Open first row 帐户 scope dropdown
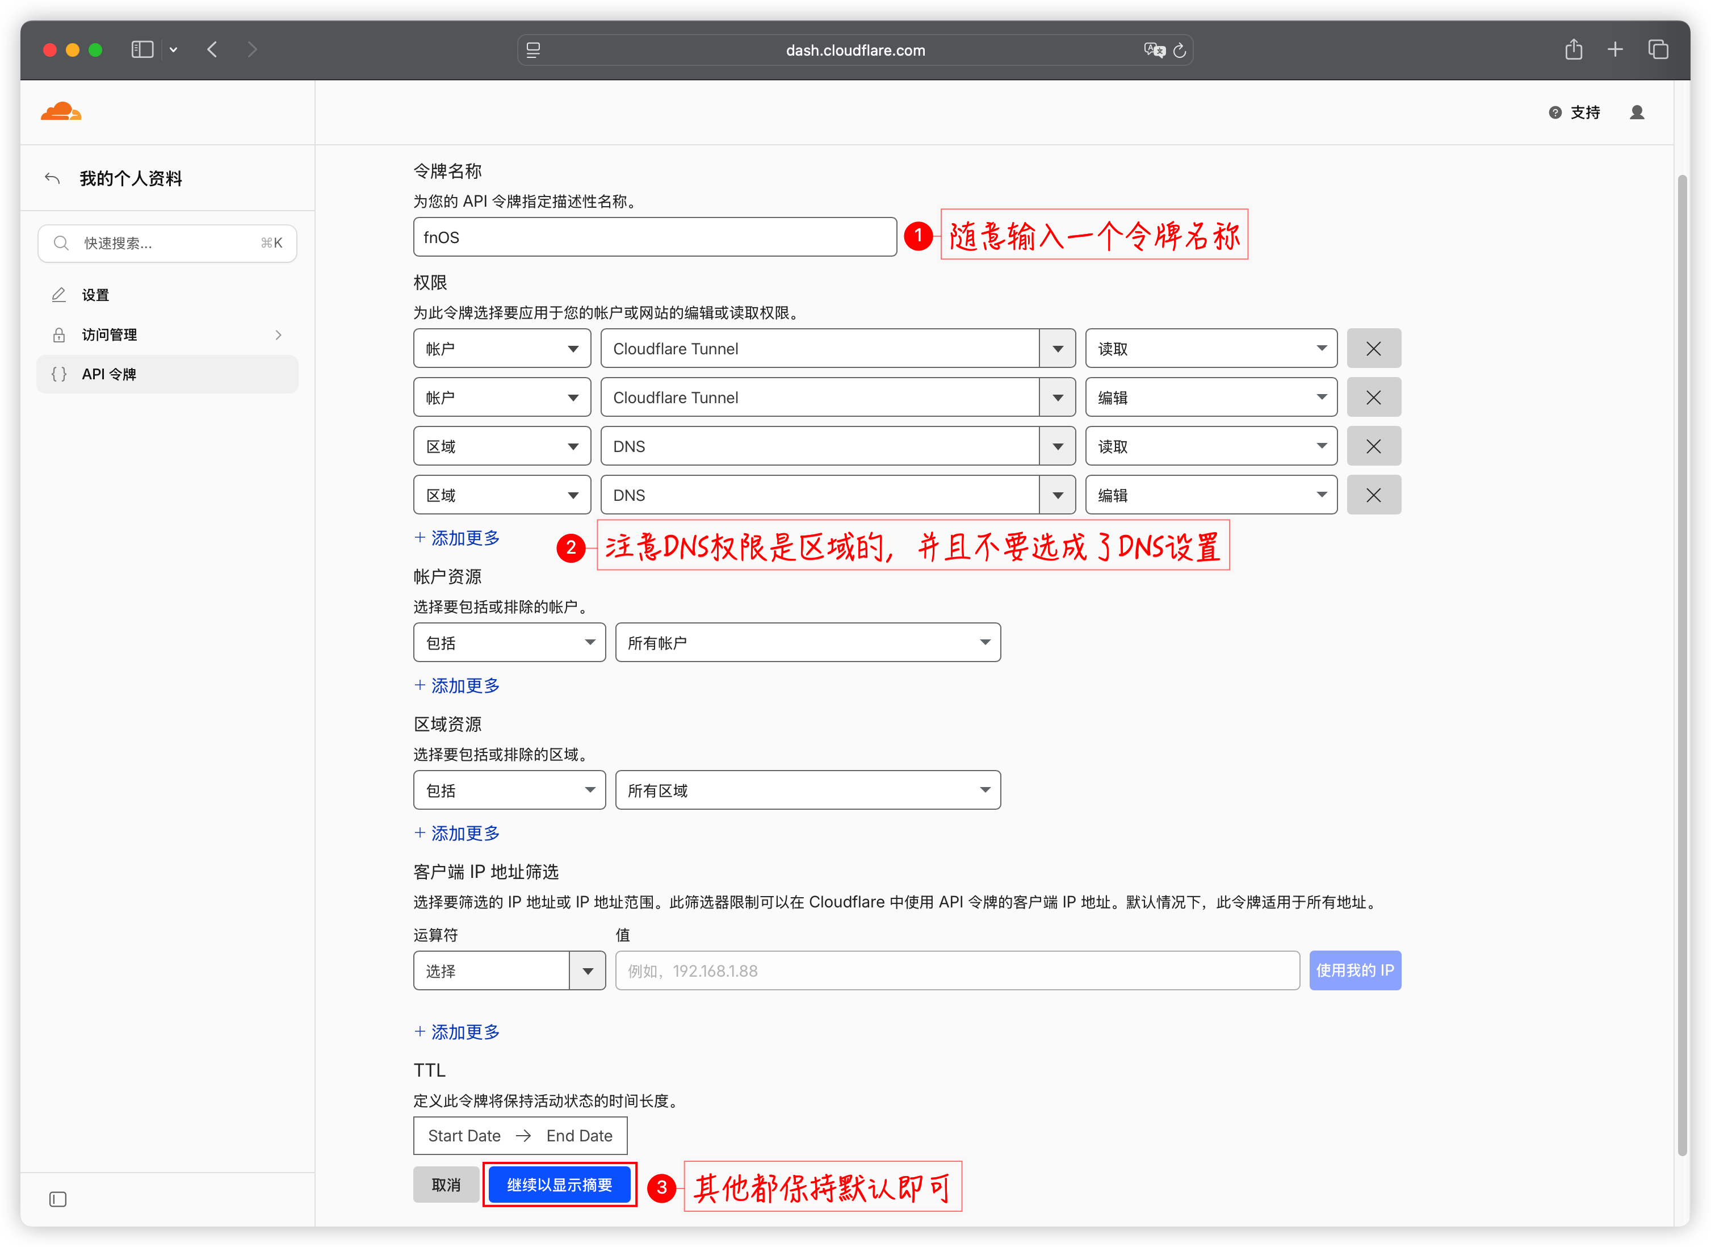 (x=502, y=348)
